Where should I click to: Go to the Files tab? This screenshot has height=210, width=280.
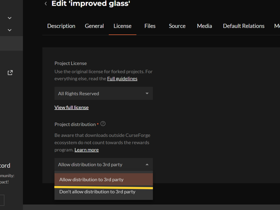point(150,26)
